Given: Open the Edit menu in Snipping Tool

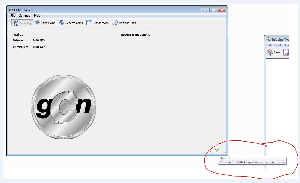Looking at the screenshot, I should point(278,45).
